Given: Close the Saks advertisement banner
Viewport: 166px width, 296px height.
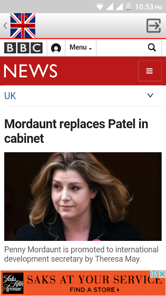Looking at the screenshot, I should click(162, 274).
